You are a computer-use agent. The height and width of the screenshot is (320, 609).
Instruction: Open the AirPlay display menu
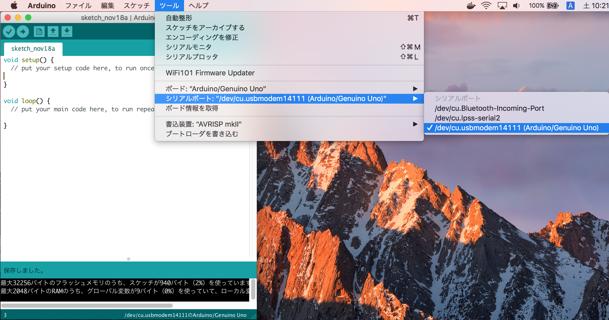point(502,5)
